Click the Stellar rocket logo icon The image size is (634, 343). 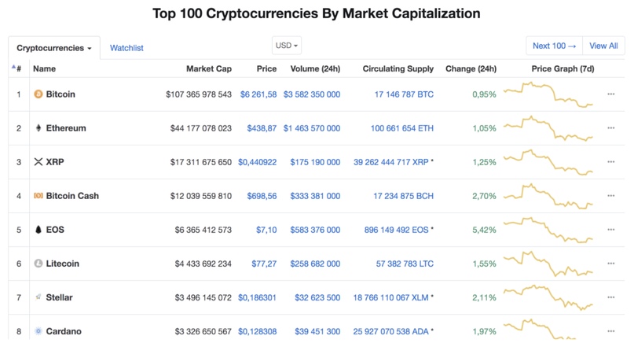[x=38, y=297]
